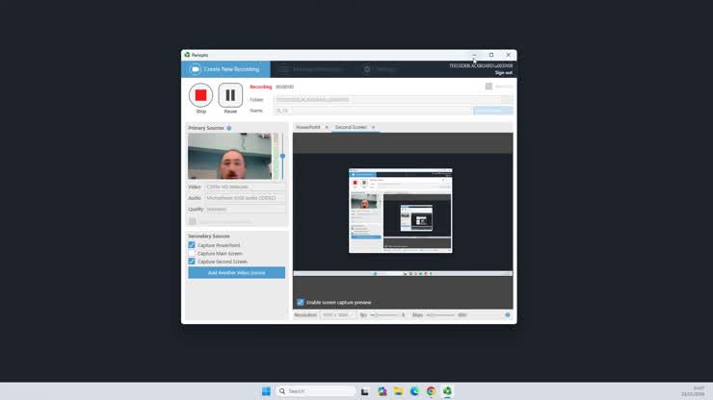Open the Resolution dropdown

(x=338, y=314)
